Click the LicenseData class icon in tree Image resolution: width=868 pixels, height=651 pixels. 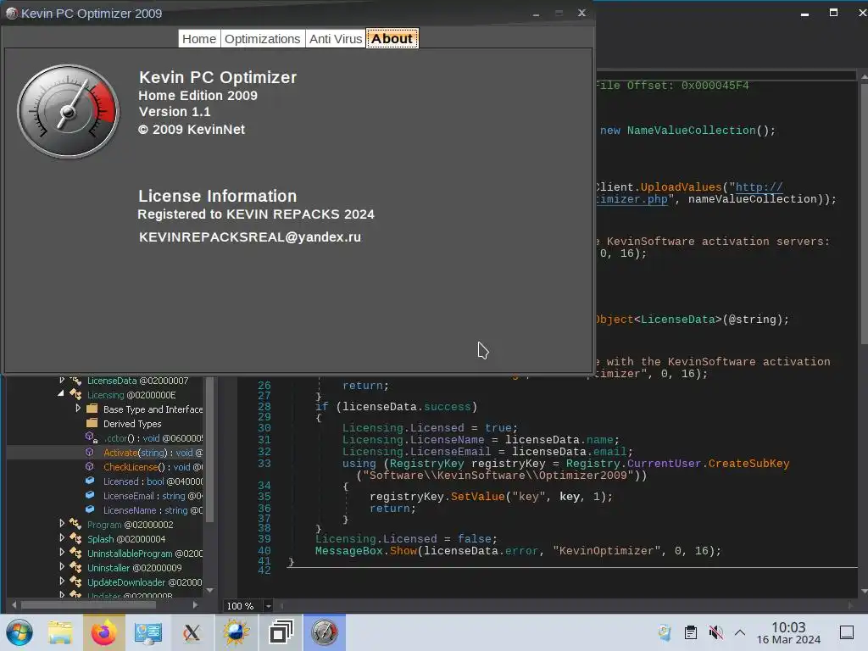coord(75,381)
